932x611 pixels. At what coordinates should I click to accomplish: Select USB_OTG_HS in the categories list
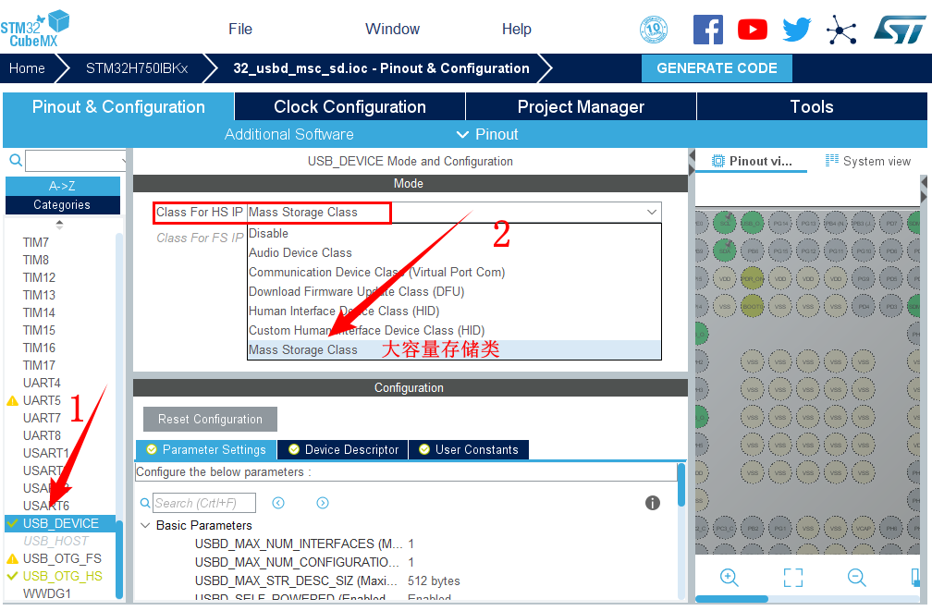click(62, 576)
